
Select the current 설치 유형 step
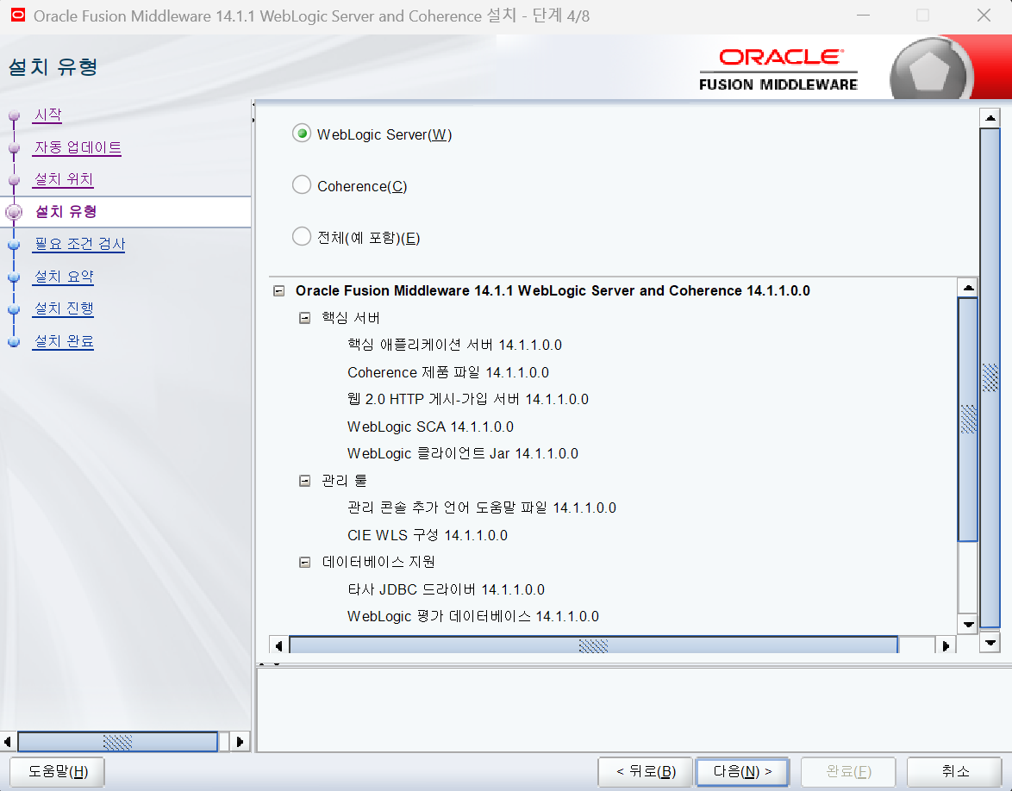[x=66, y=212]
